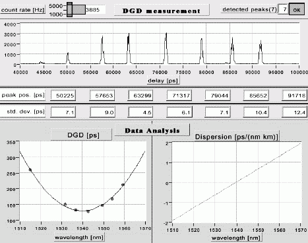Click the 'count rate [Hz]' label
This screenshot has height=243, width=308.
[x=23, y=10]
